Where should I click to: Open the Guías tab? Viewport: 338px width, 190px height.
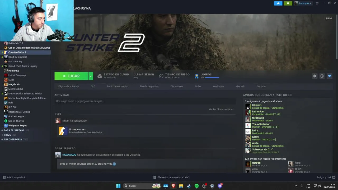click(x=198, y=86)
